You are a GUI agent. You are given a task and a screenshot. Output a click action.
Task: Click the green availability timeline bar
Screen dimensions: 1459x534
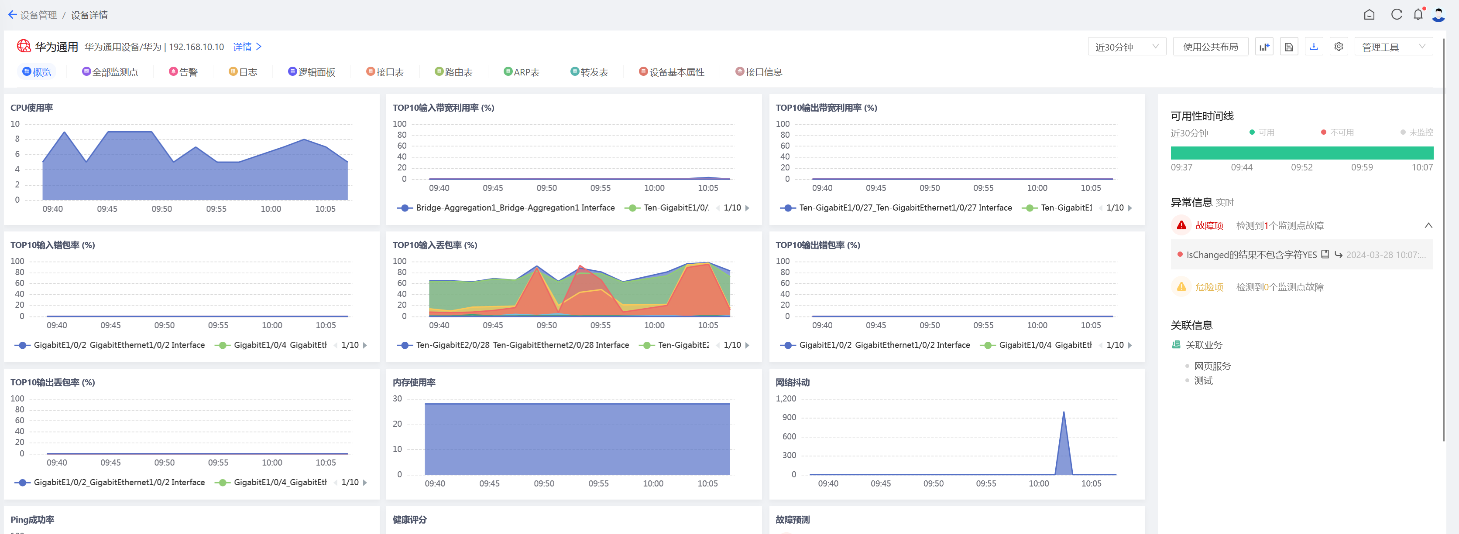pos(1302,153)
